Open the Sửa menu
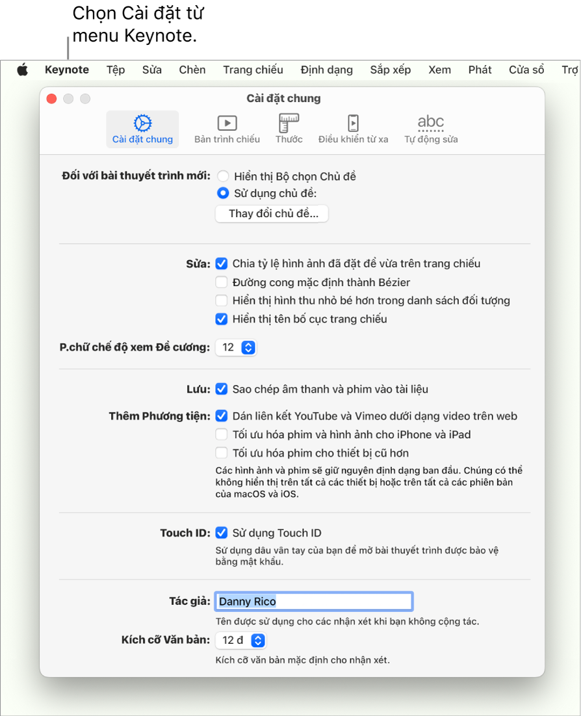The height and width of the screenshot is (716, 581). (x=151, y=70)
